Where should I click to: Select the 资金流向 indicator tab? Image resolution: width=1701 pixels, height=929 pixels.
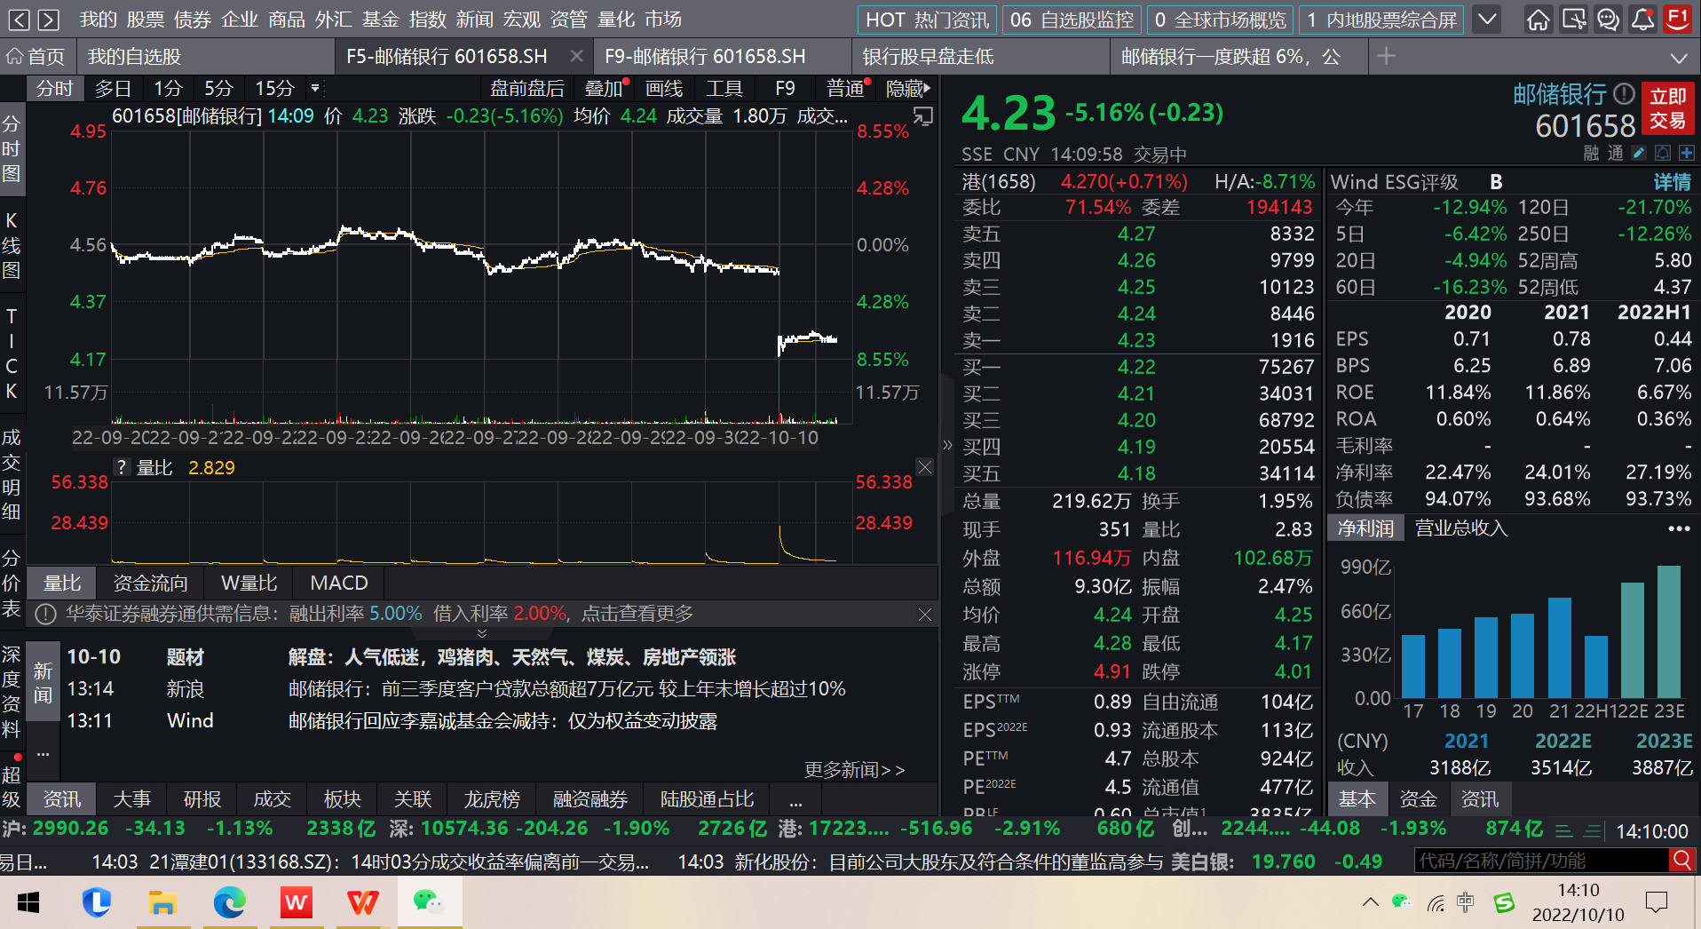click(x=150, y=584)
